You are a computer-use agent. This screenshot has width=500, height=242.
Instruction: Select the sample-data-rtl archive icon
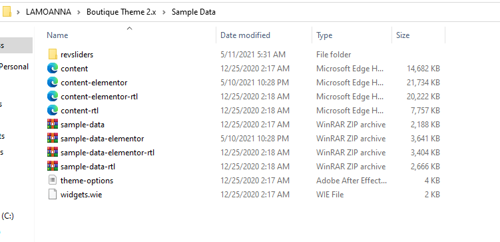coord(53,167)
